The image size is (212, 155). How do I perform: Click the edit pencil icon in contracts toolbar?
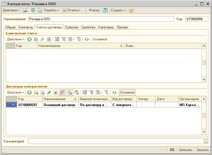(49, 92)
